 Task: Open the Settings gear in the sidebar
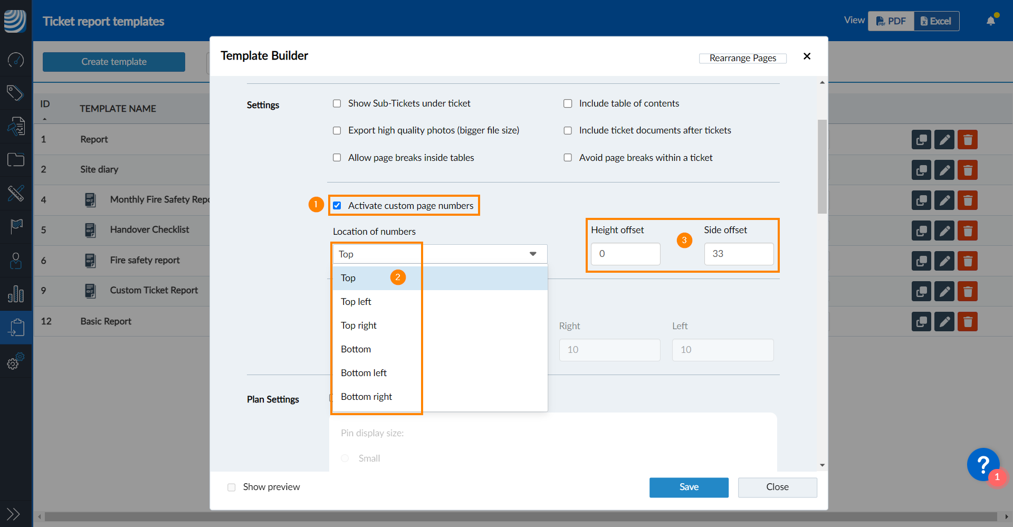[16, 361]
